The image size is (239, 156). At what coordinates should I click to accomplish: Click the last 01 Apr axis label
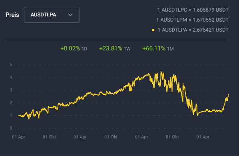(x=203, y=137)
